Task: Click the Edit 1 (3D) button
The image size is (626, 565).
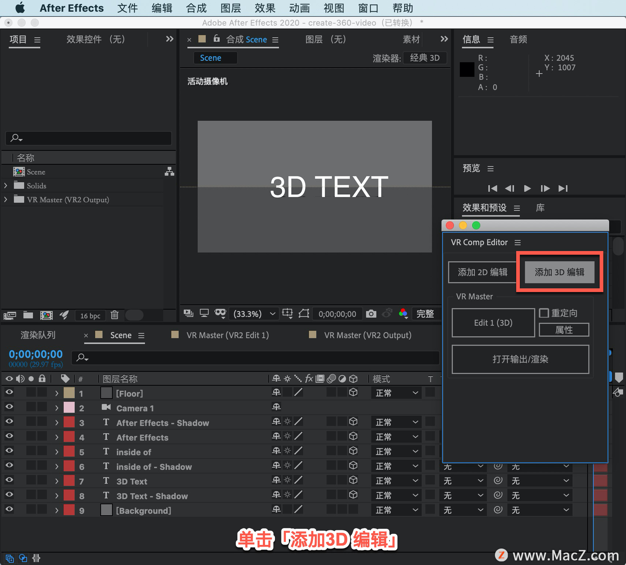Action: click(x=493, y=323)
